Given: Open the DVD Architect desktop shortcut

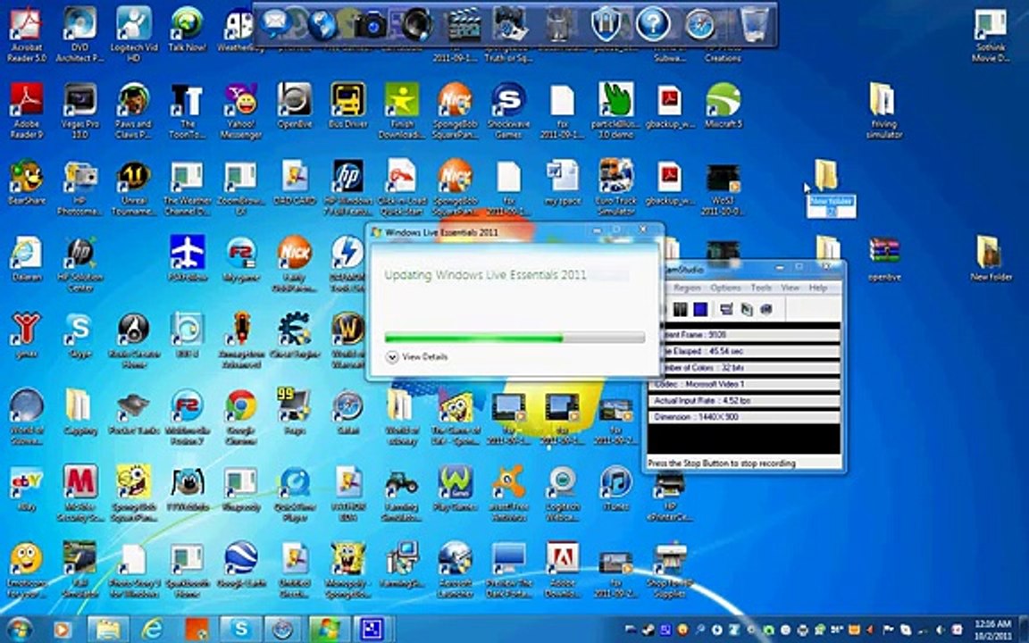Looking at the screenshot, I should point(79,34).
